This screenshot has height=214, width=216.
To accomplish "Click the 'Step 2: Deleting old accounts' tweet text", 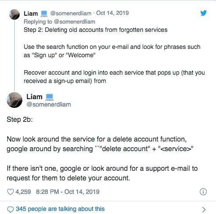I will [x=96, y=30].
